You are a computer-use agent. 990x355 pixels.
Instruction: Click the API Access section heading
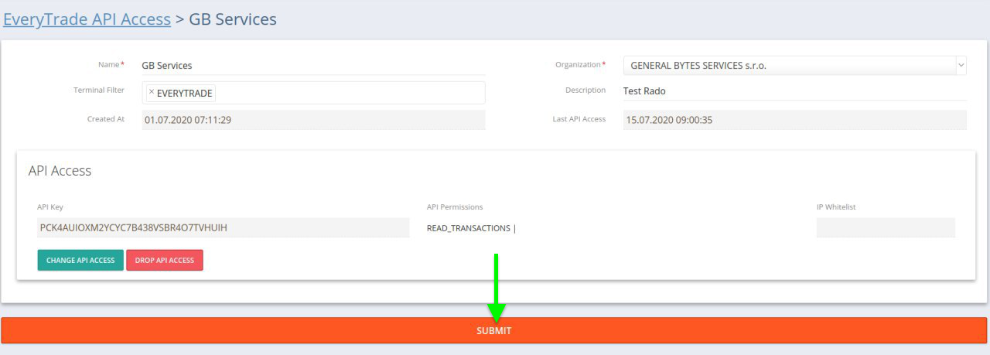coord(60,171)
